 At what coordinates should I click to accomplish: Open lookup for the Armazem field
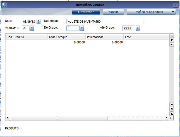click(x=32, y=28)
